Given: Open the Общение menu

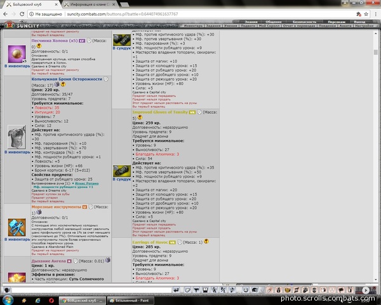Looking at the screenshot, I should pos(273,22).
